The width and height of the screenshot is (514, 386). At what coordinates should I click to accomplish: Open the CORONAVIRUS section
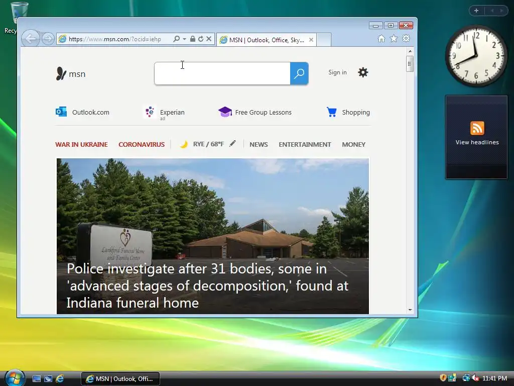point(142,144)
